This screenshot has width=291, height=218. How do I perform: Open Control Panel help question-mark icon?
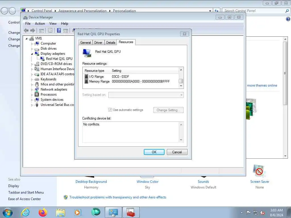[x=288, y=19]
